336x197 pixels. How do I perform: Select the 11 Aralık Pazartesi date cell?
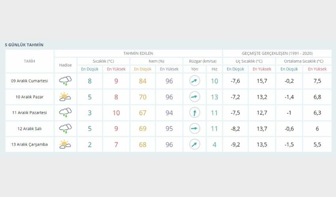click(x=29, y=113)
